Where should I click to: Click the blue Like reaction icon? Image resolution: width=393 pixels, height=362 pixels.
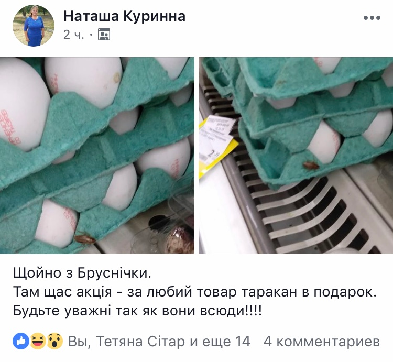(21, 341)
